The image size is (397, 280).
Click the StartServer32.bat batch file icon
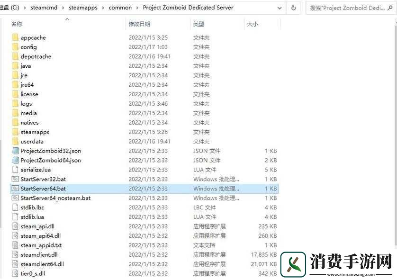(x=16, y=179)
